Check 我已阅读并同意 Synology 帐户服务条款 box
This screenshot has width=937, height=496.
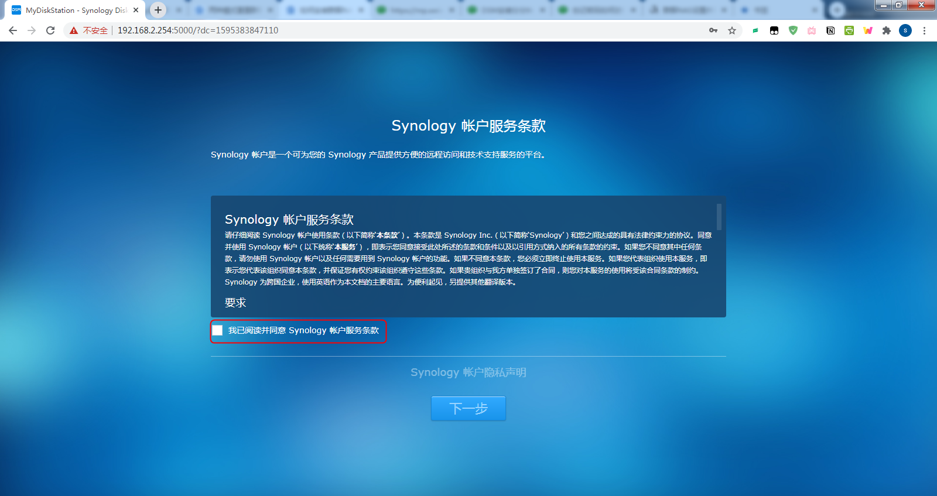click(217, 330)
